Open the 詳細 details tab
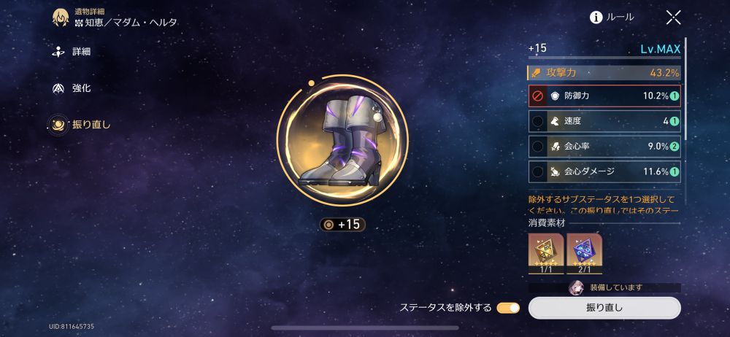 tap(71, 52)
